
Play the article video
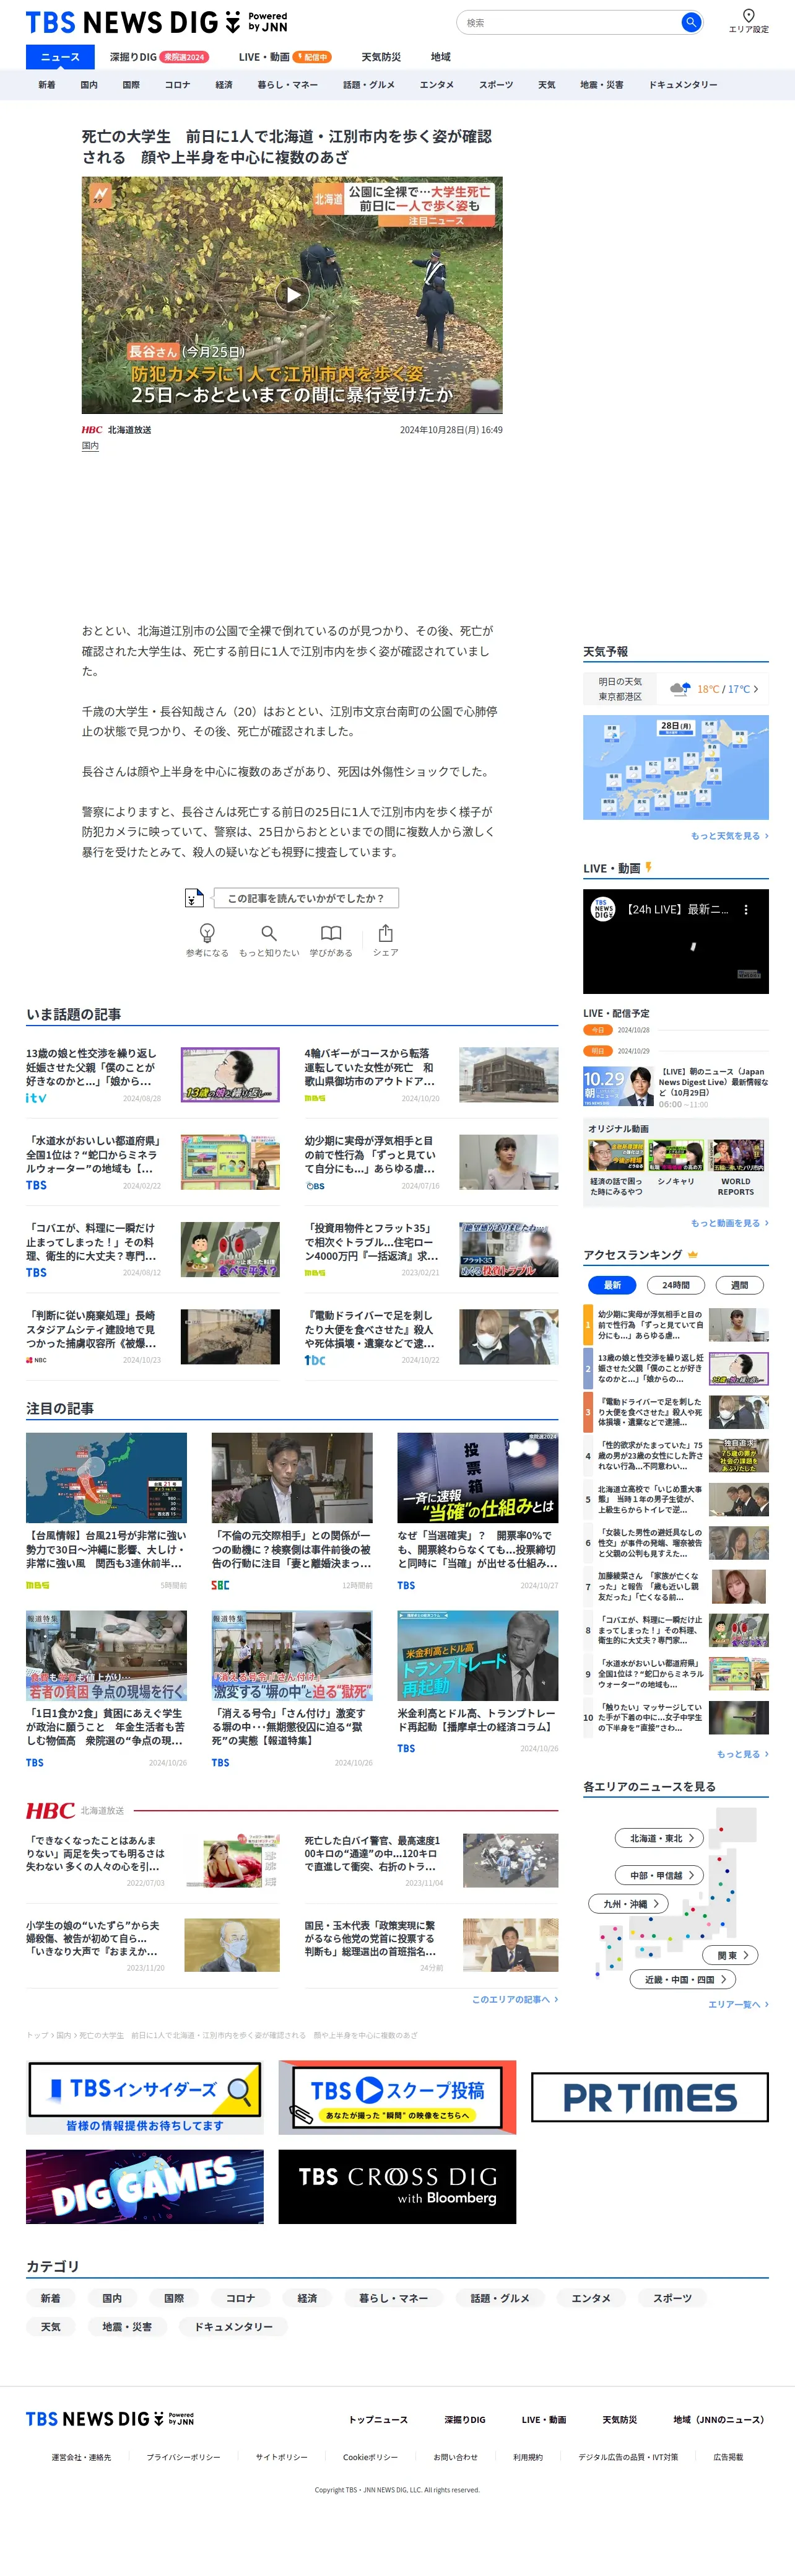[292, 294]
